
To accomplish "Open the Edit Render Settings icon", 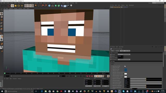I will click(46, 6).
